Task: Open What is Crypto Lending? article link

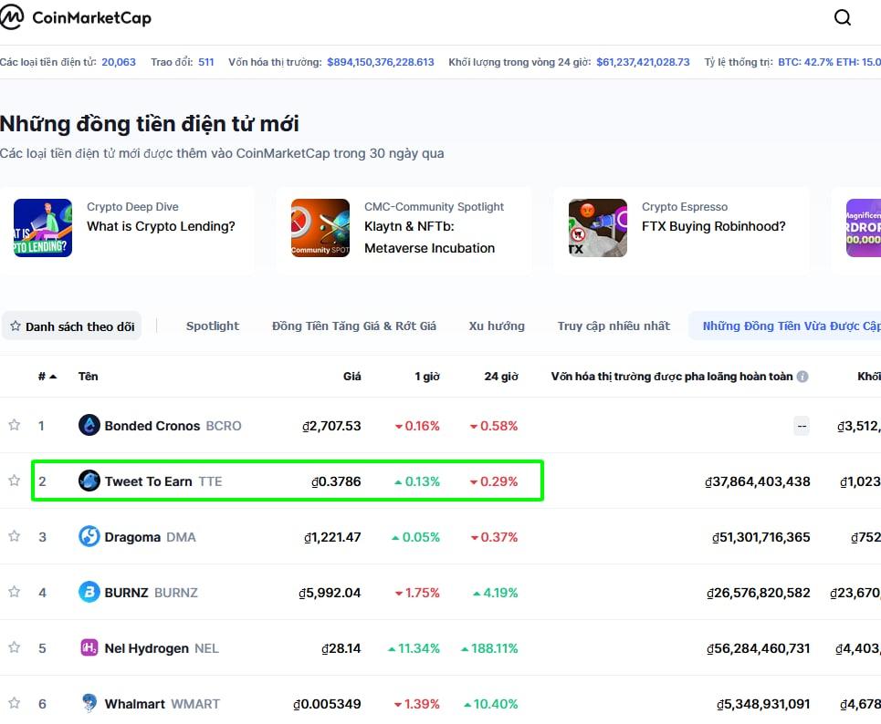Action: 161,226
